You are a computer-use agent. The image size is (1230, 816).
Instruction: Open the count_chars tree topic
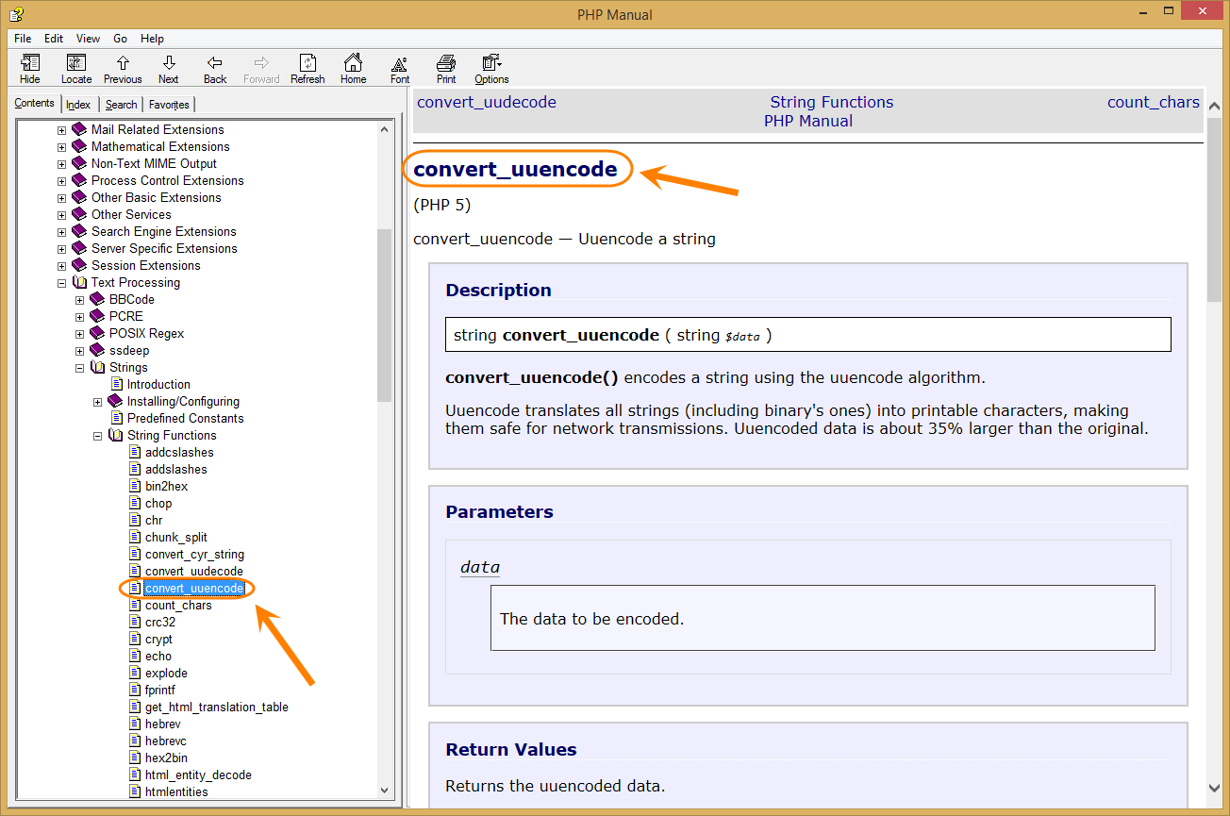coord(178,605)
